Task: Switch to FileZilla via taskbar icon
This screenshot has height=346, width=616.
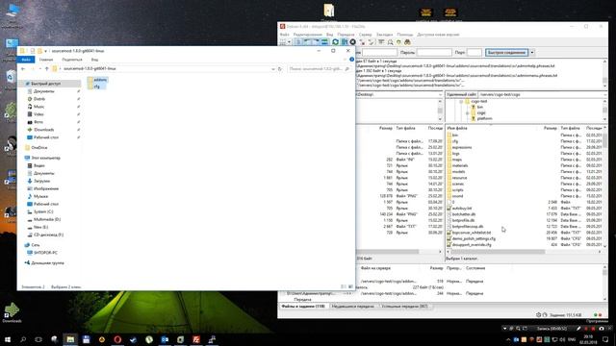Action: pos(196,339)
